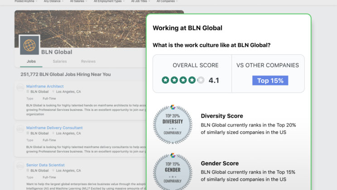337x190 pixels.
Task: Select the Top 20% Diversity badge
Action: coord(173,124)
